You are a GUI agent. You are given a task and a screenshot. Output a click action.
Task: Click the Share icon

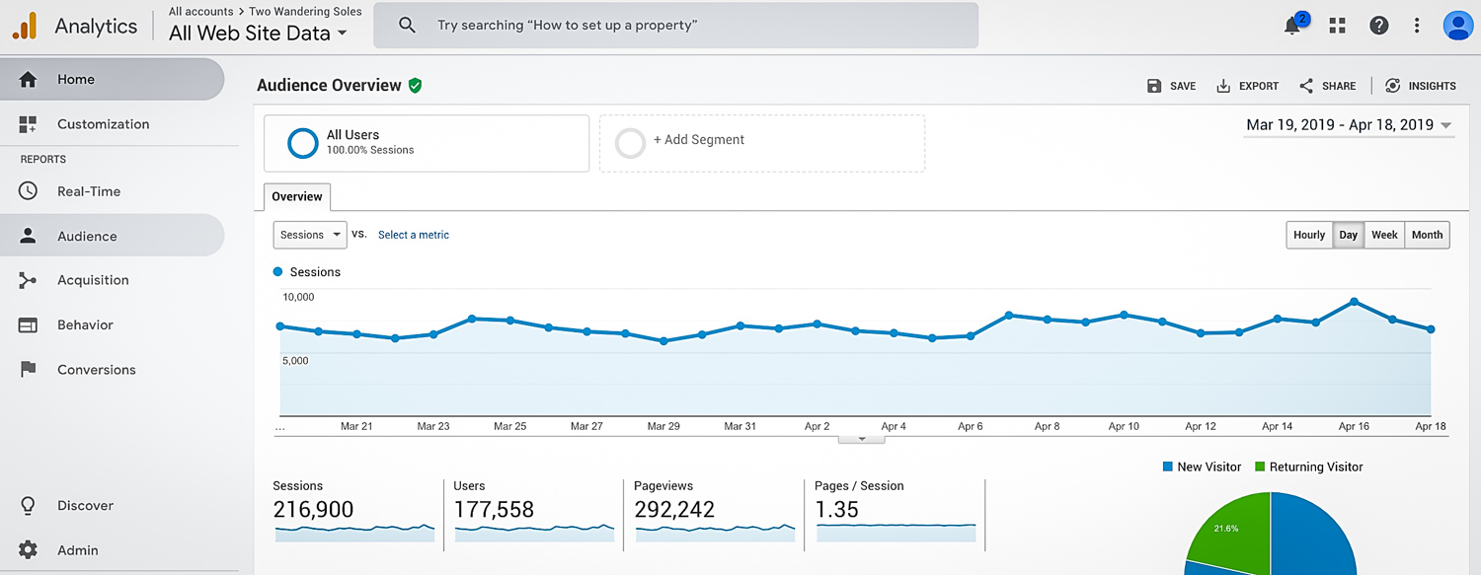pyautogui.click(x=1306, y=86)
